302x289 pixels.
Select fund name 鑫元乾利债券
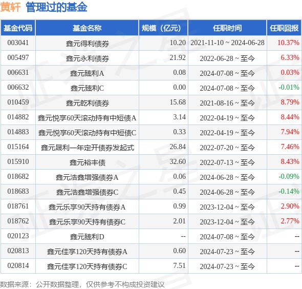[88, 103]
